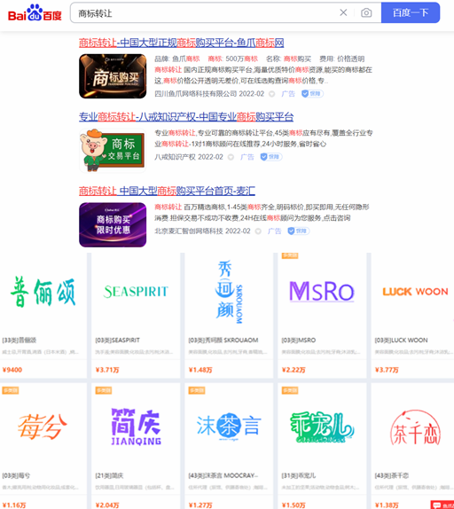Click the 广告 label on 北京麦汇智创 row
454x509 pixels.
[274, 231]
